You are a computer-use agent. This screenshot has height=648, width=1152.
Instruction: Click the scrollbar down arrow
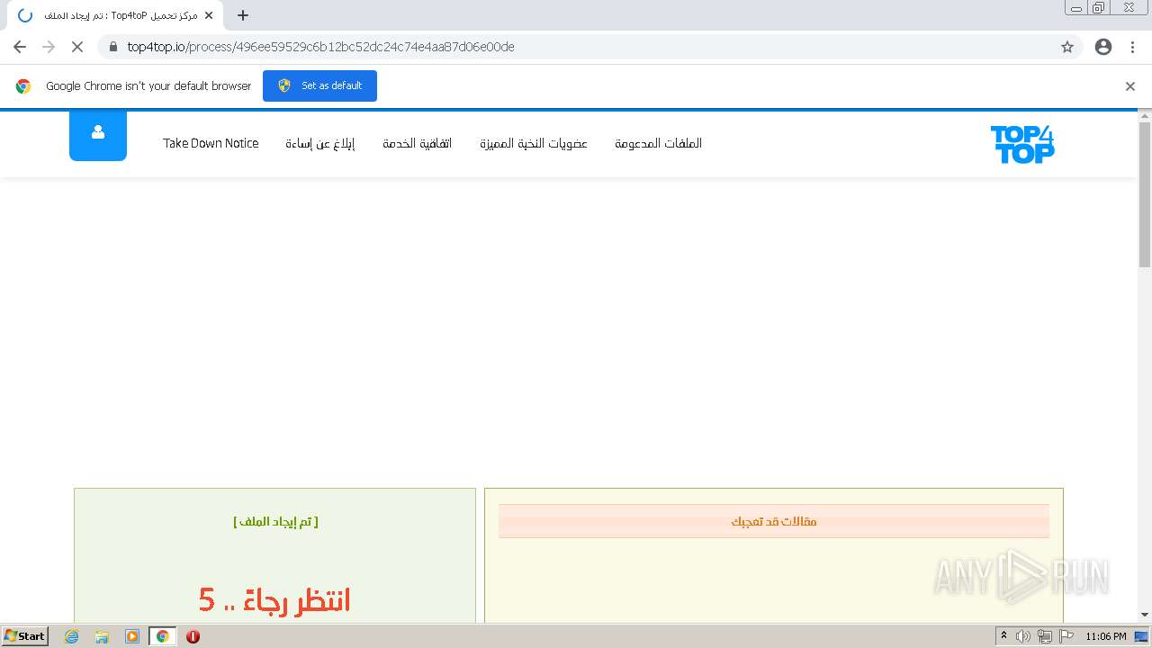1145,615
